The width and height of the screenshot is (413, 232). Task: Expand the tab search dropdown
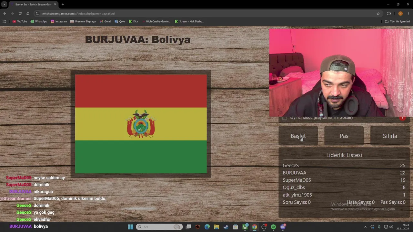4,5
